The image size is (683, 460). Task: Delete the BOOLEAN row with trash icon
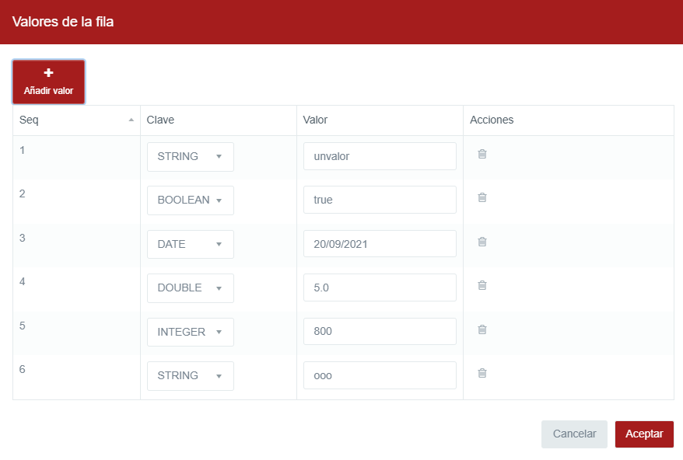pyautogui.click(x=482, y=197)
